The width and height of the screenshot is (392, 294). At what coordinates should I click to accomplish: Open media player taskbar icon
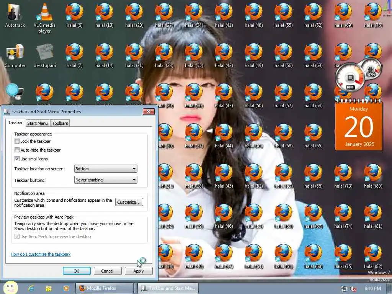[66, 288]
